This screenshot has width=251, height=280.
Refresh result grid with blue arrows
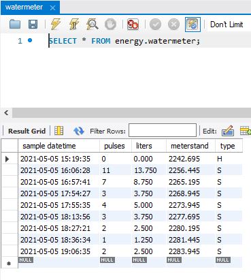79,131
